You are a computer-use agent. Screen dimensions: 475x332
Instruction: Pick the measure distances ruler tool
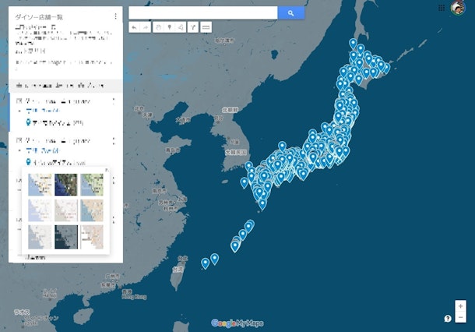(206, 27)
